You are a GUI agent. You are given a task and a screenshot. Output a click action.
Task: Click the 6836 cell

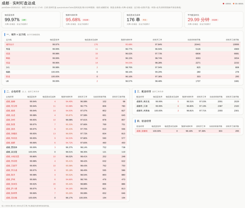click(198, 53)
